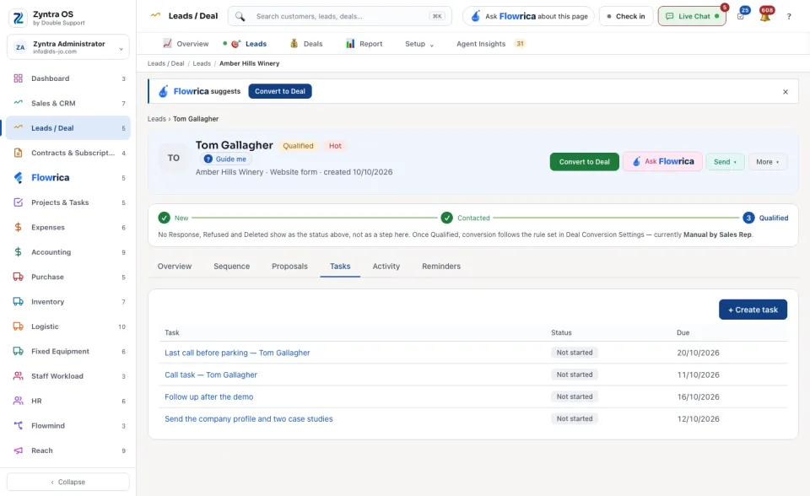
Task: Open the Last call before parking task
Action: tap(237, 353)
